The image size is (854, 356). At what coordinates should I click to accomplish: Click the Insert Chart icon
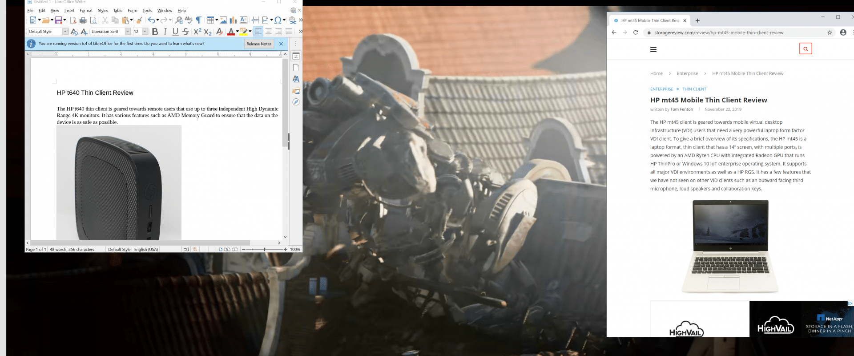point(233,20)
